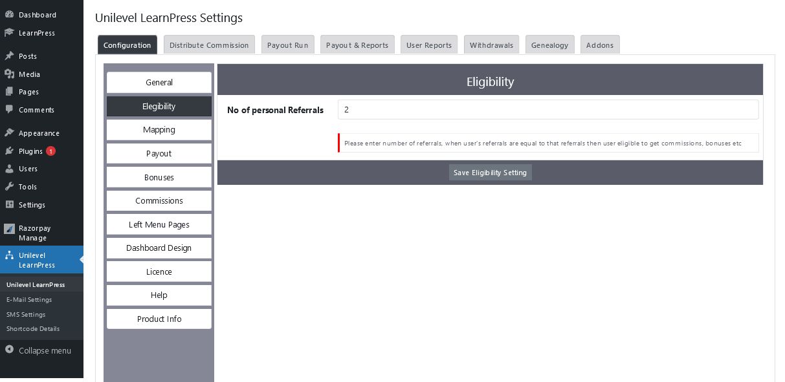
Task: Click the Save Eligibility Setting button
Action: (490, 173)
